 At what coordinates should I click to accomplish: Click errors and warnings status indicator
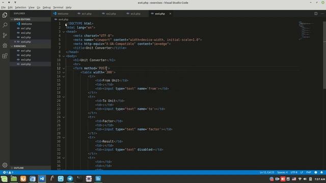[8, 172]
